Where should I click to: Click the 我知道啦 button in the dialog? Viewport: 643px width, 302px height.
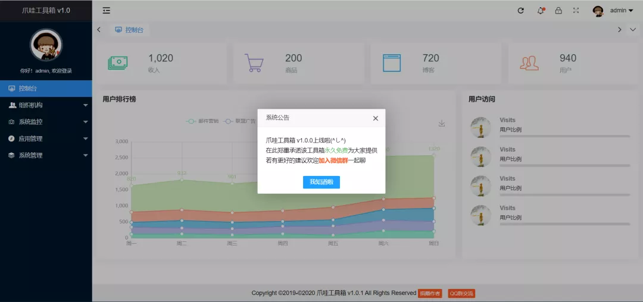tap(321, 182)
